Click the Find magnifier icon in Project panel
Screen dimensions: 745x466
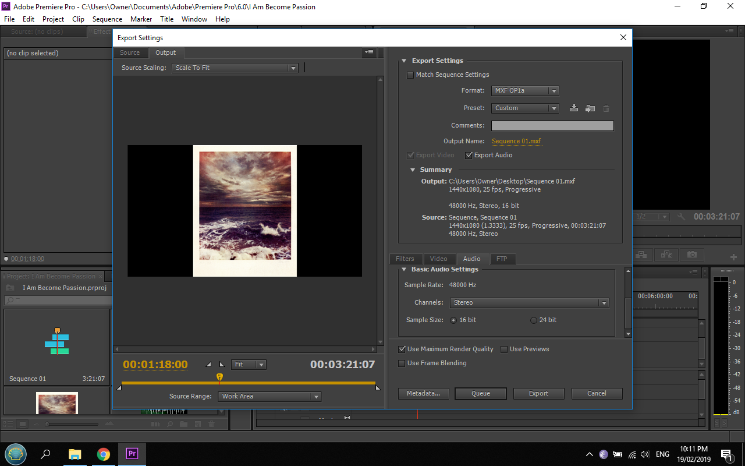171,424
